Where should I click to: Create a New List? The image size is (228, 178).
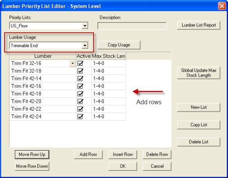tap(199, 107)
